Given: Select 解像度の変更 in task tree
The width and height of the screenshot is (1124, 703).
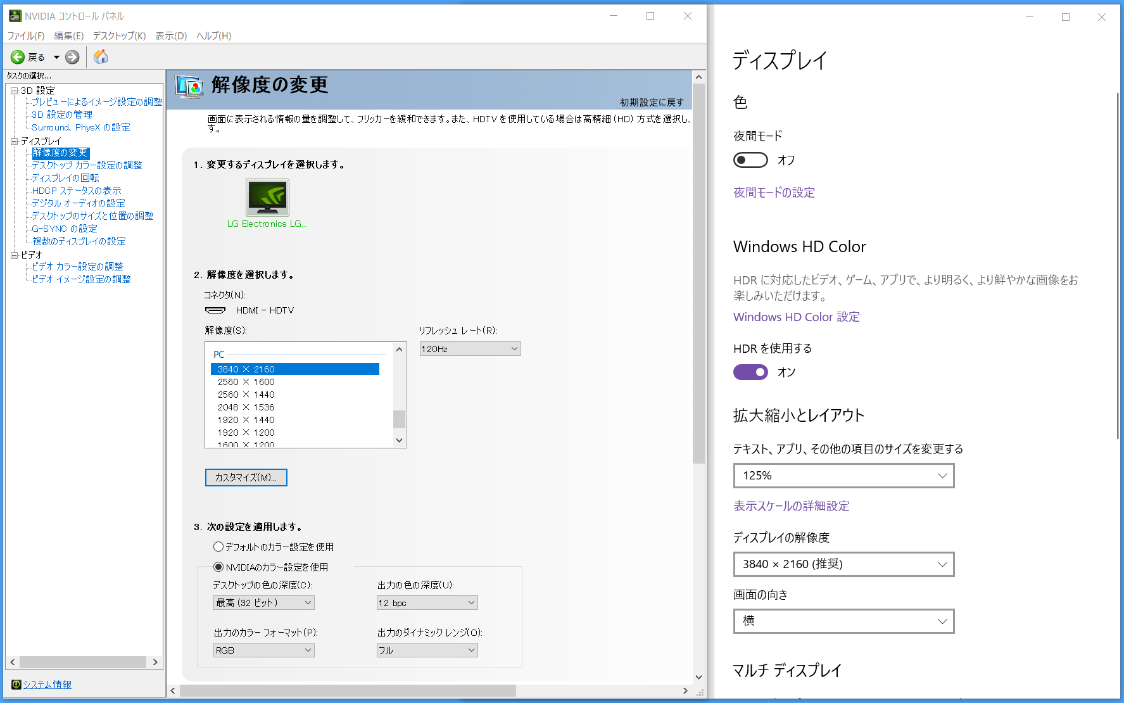Looking at the screenshot, I should (60, 153).
